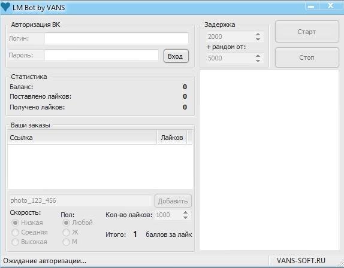Viewport: 344px width, 268px height.
Task: Select the Средняя speed option
Action: 15,232
